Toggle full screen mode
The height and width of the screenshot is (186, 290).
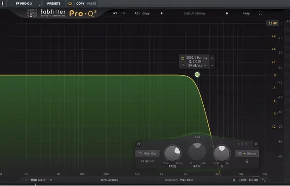[x=261, y=13]
